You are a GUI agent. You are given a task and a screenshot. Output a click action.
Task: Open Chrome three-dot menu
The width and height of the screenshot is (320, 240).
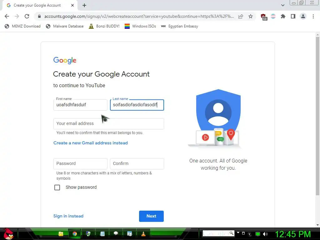313,16
